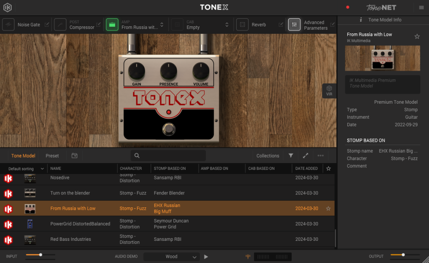Open the ToneNET panel
Image resolution: width=429 pixels, height=263 pixels.
(381, 8)
